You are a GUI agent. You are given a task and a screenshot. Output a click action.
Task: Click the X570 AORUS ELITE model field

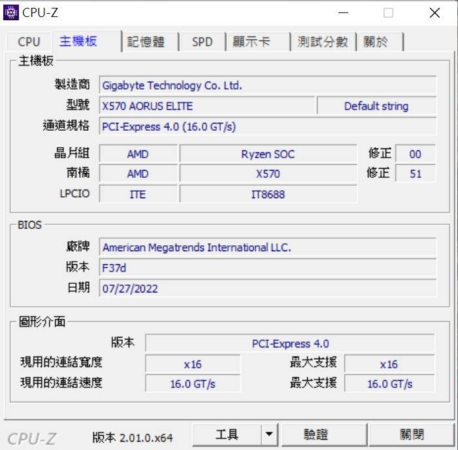point(207,106)
